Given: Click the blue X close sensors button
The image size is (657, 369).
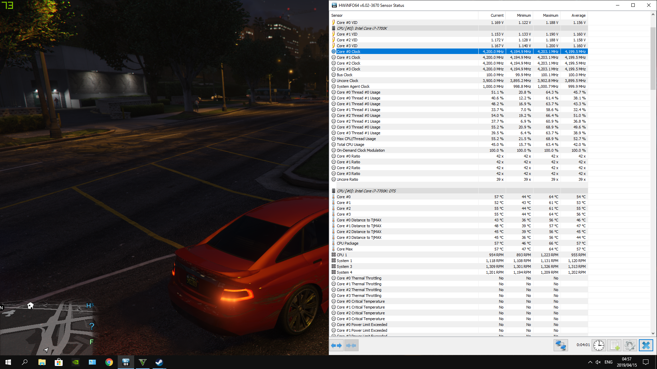Looking at the screenshot, I should tap(646, 345).
